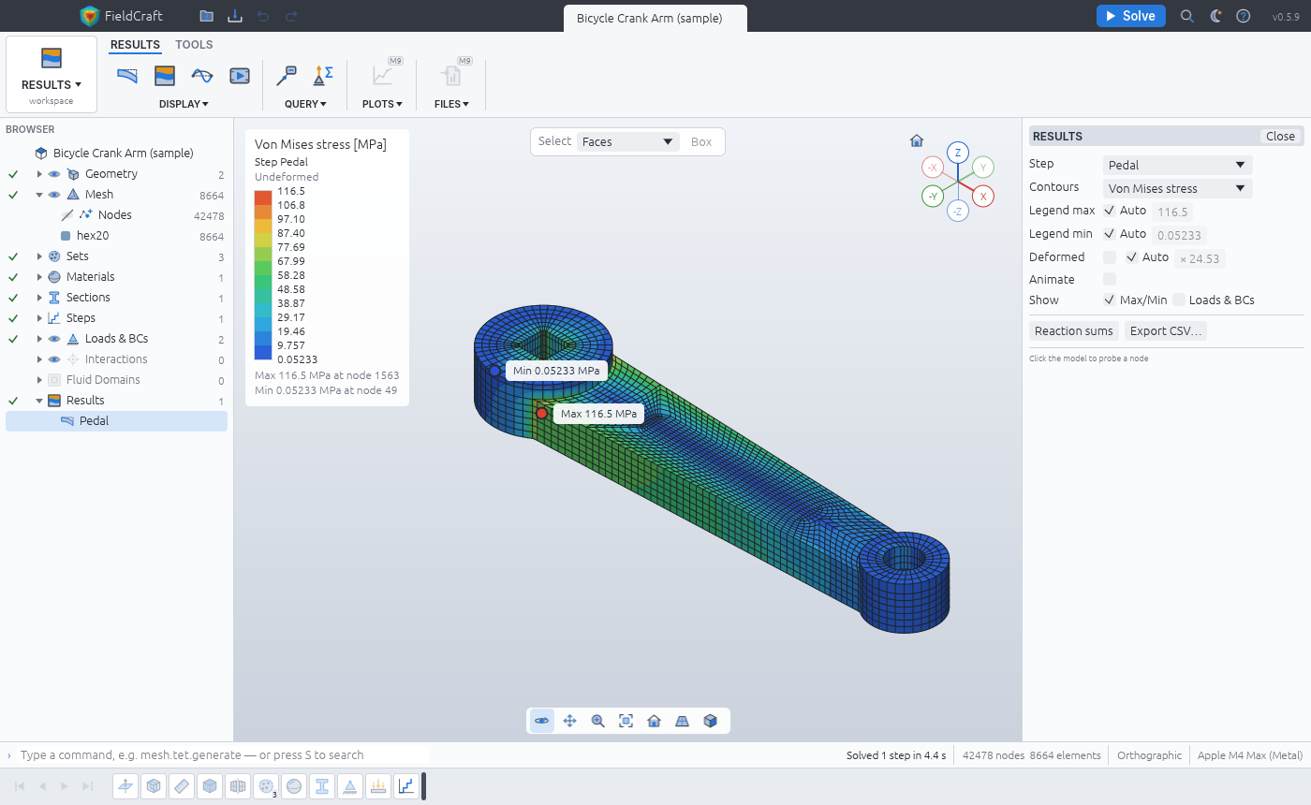This screenshot has height=805, width=1311.
Task: Click the Export CSV button
Action: tap(1166, 331)
